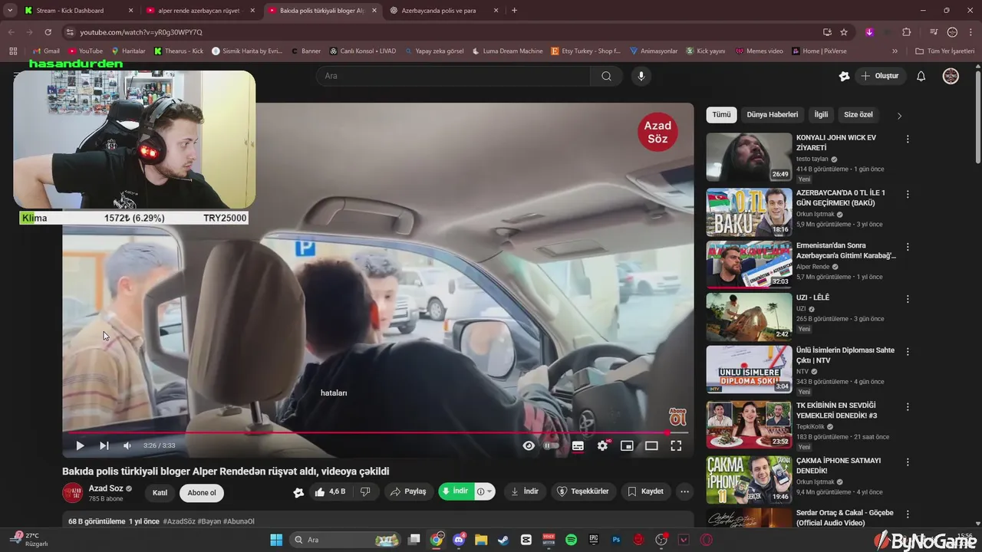Expand hidden bookmarks chevron
This screenshot has width=982, height=552.
[895, 51]
